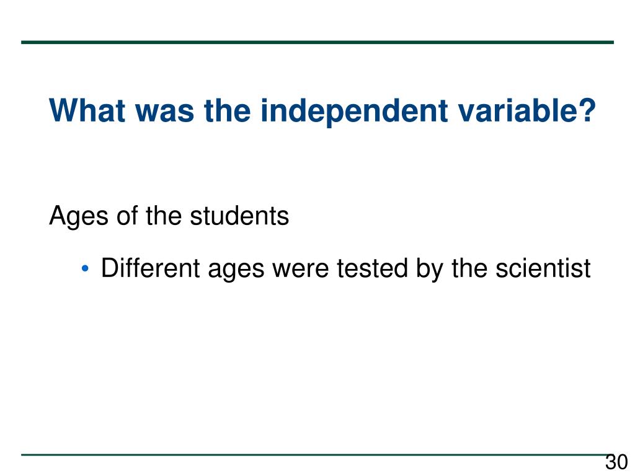Select the word 'were' in the bullet text

300,271
